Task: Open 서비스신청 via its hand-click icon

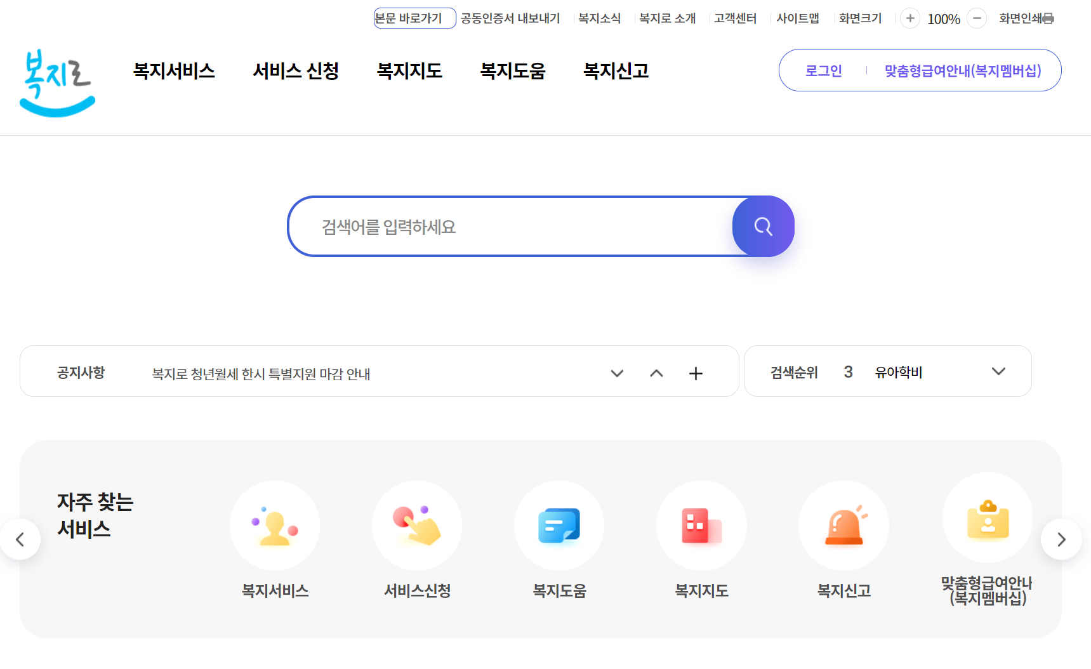Action: click(416, 526)
